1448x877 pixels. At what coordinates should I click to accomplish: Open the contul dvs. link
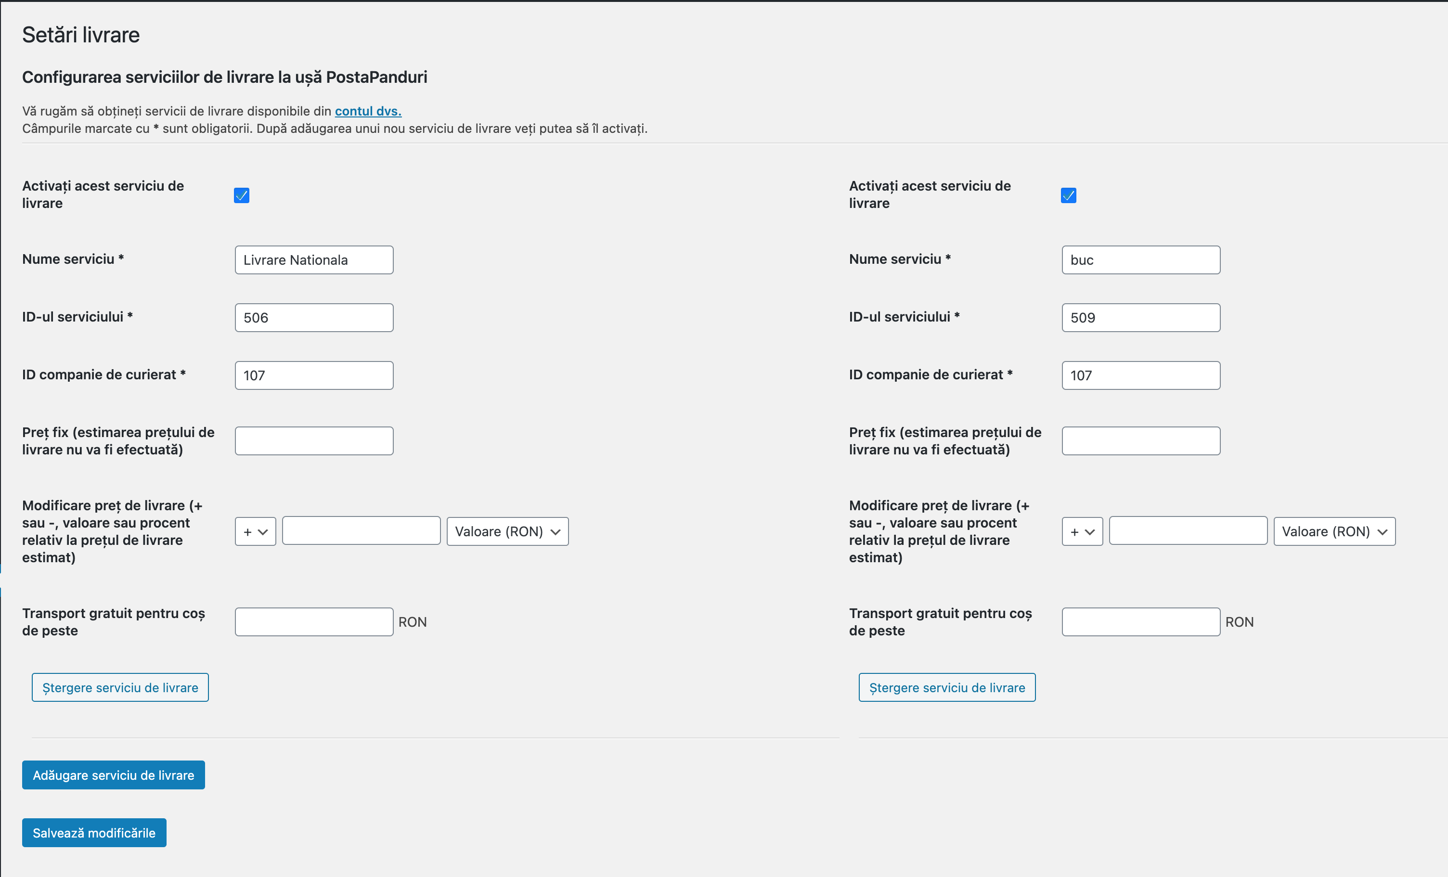tap(368, 111)
